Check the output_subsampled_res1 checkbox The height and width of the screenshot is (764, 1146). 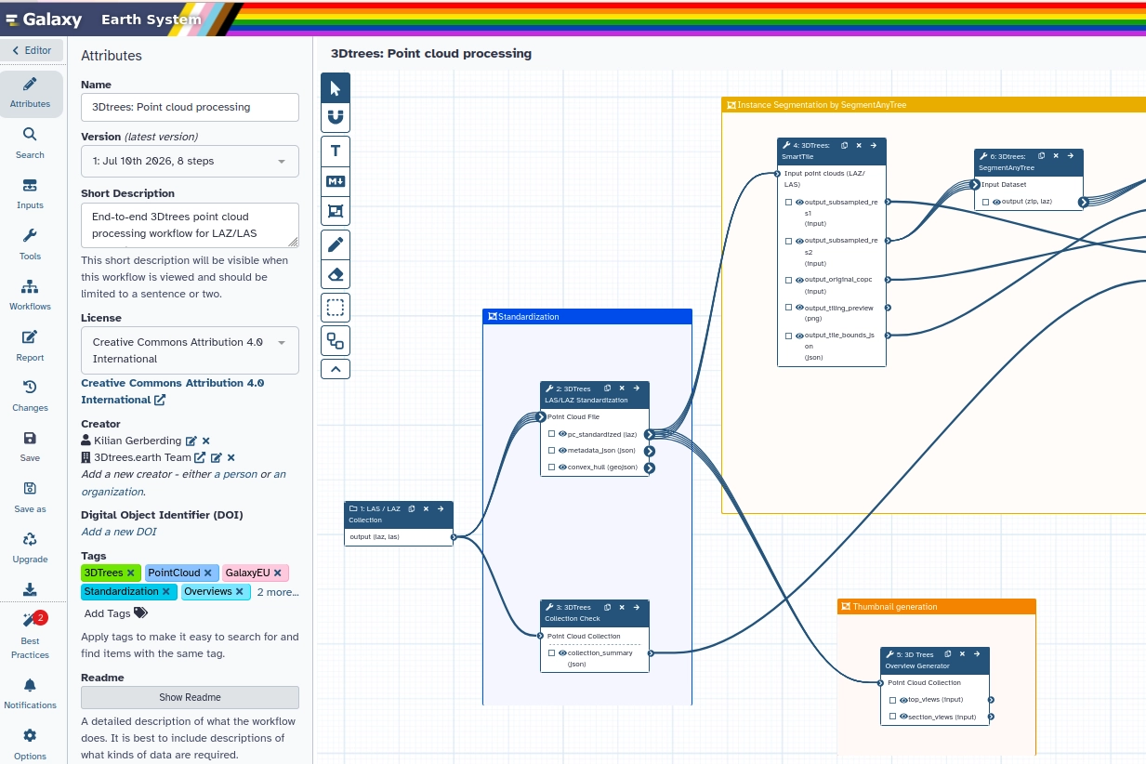(x=788, y=202)
